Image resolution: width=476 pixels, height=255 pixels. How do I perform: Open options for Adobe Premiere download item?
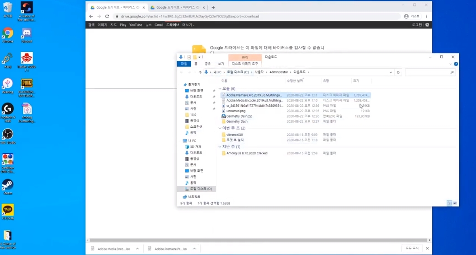pyautogui.click(x=194, y=249)
